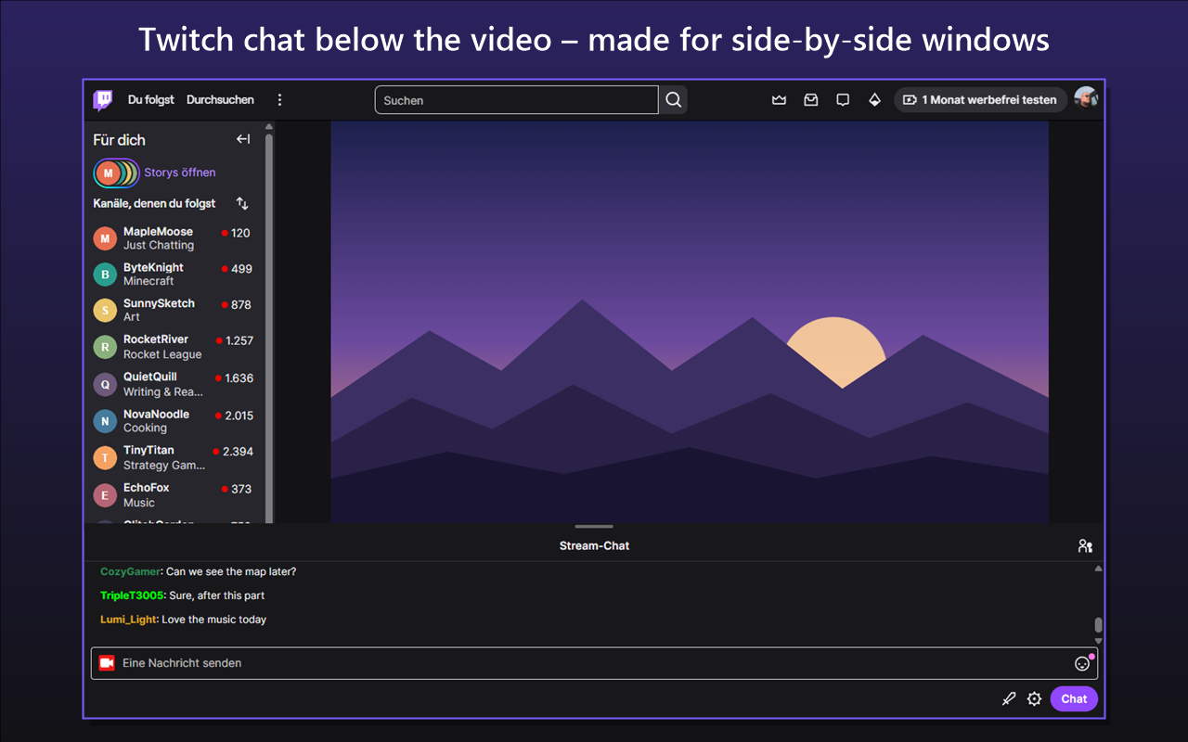
Task: Open the Twitch home logo
Action: coord(103,100)
